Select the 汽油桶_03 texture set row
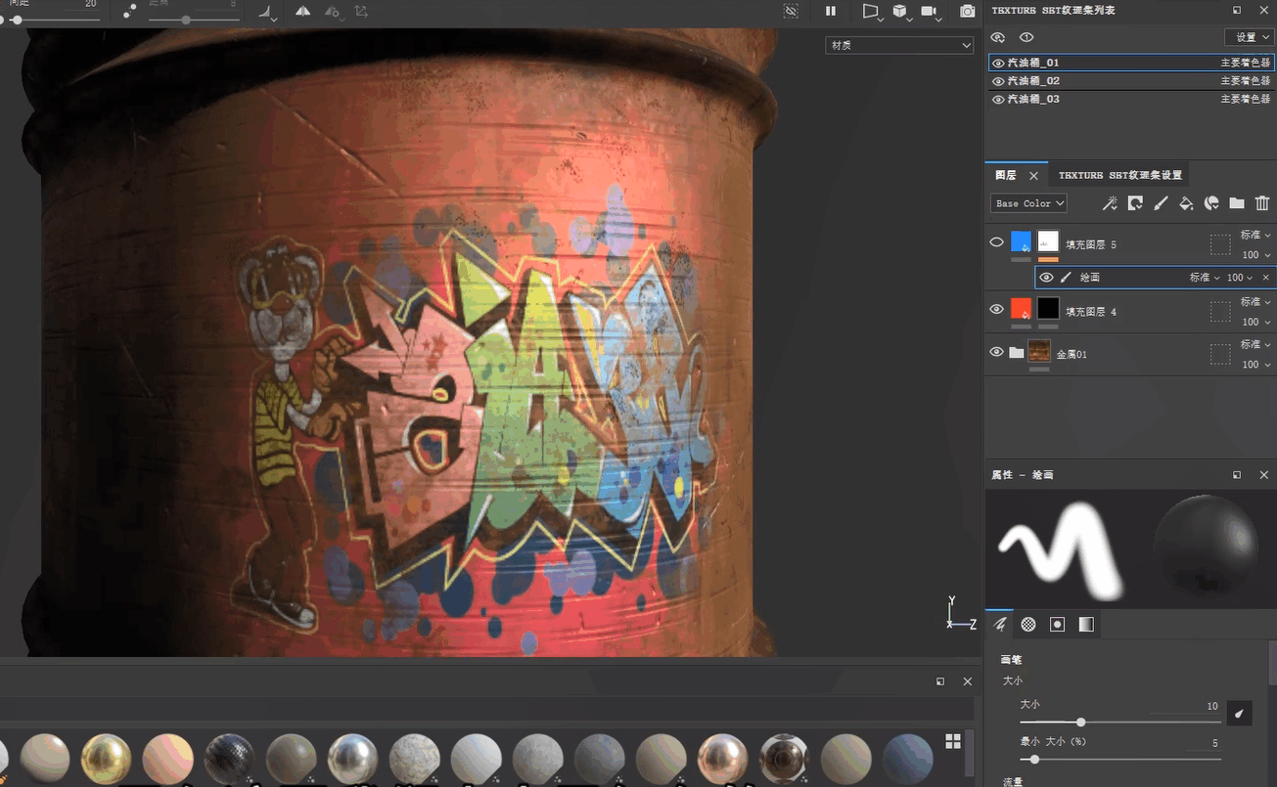The width and height of the screenshot is (1277, 787). click(1131, 100)
